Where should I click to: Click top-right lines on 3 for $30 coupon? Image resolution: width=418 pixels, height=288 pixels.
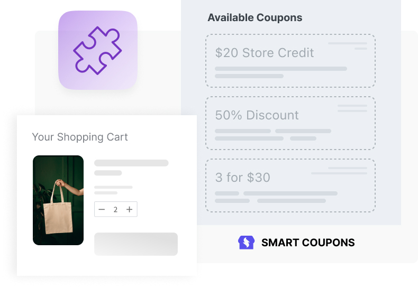(x=340, y=171)
